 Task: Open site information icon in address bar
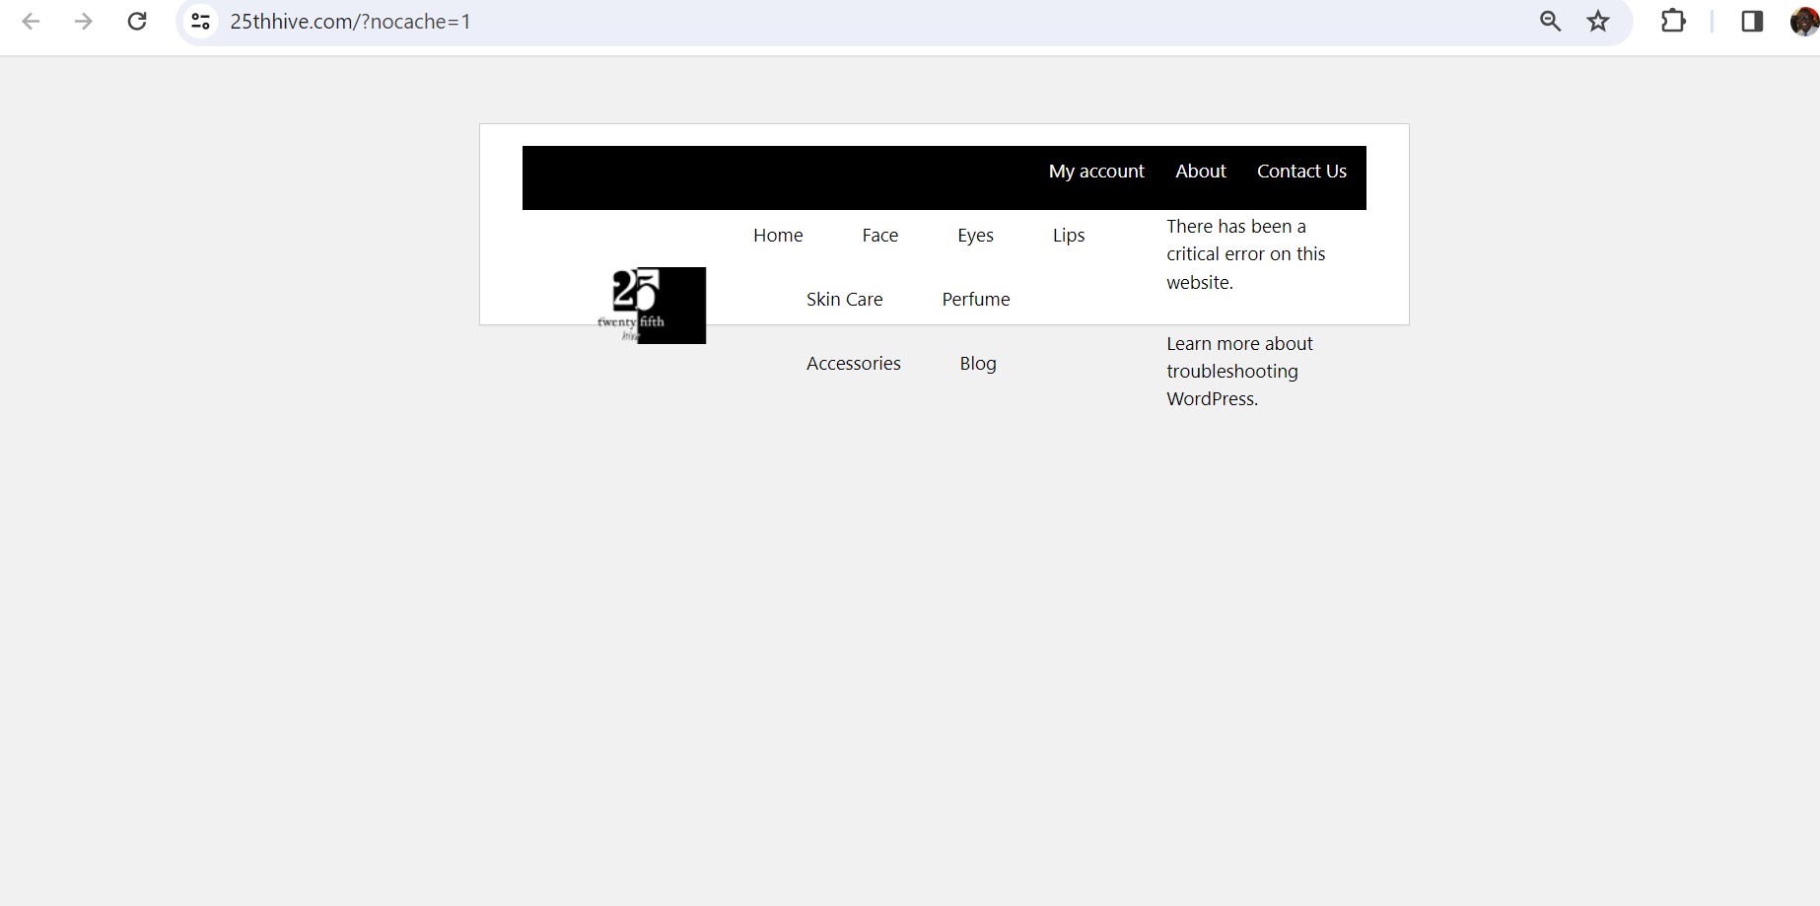201,21
